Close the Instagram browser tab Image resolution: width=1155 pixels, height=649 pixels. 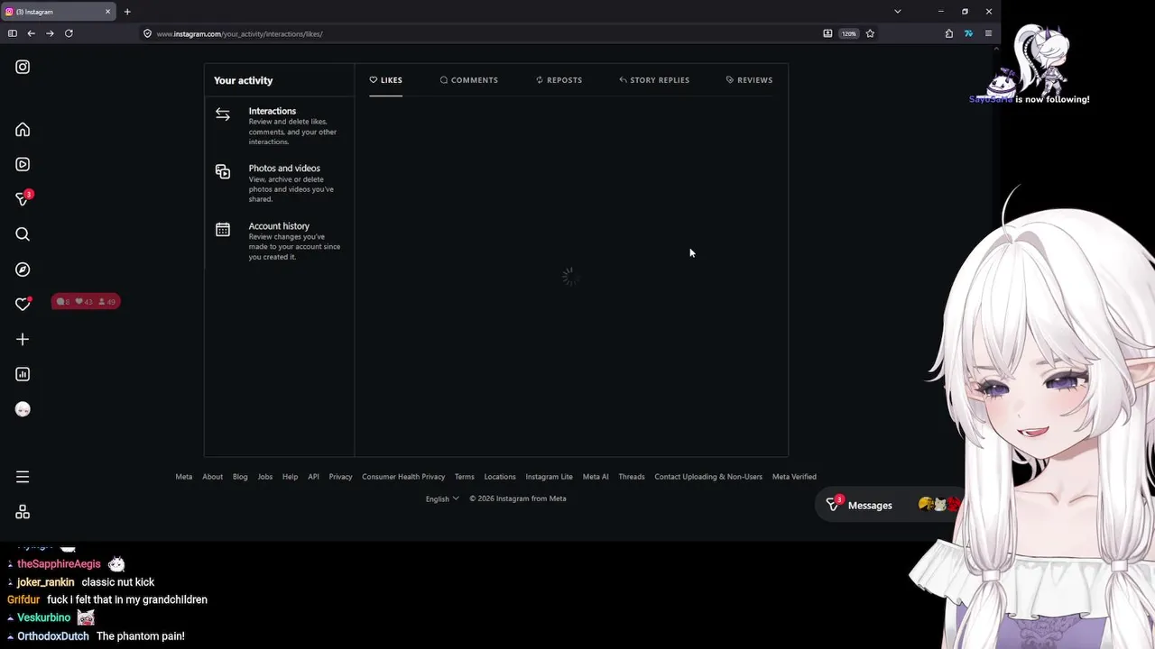point(107,12)
